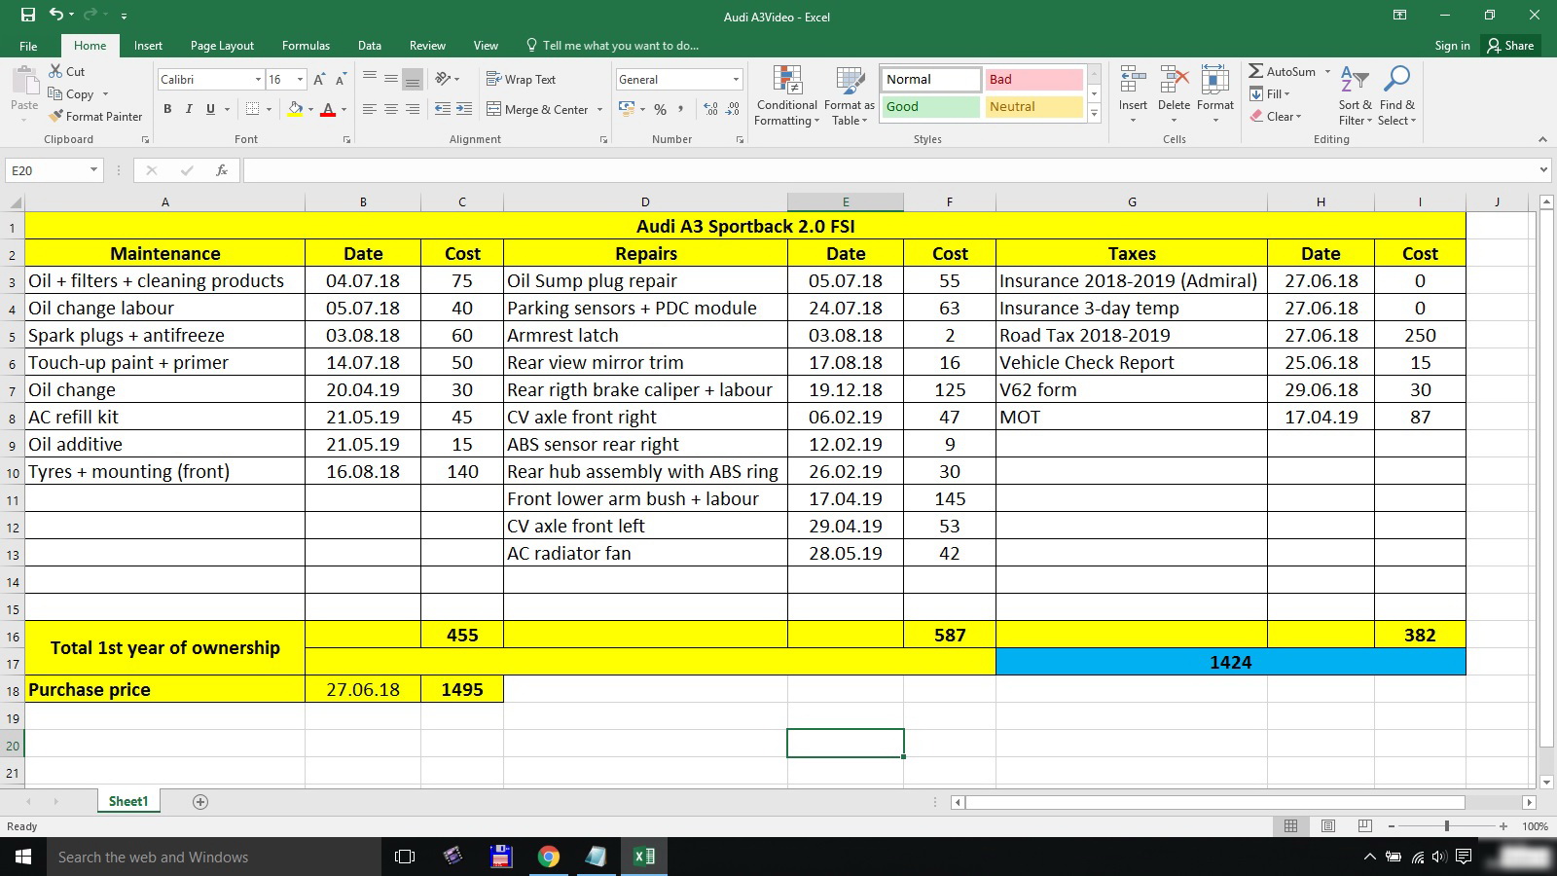The image size is (1557, 876).
Task: Pick the yellow Fill Color bucket
Action: 295,109
